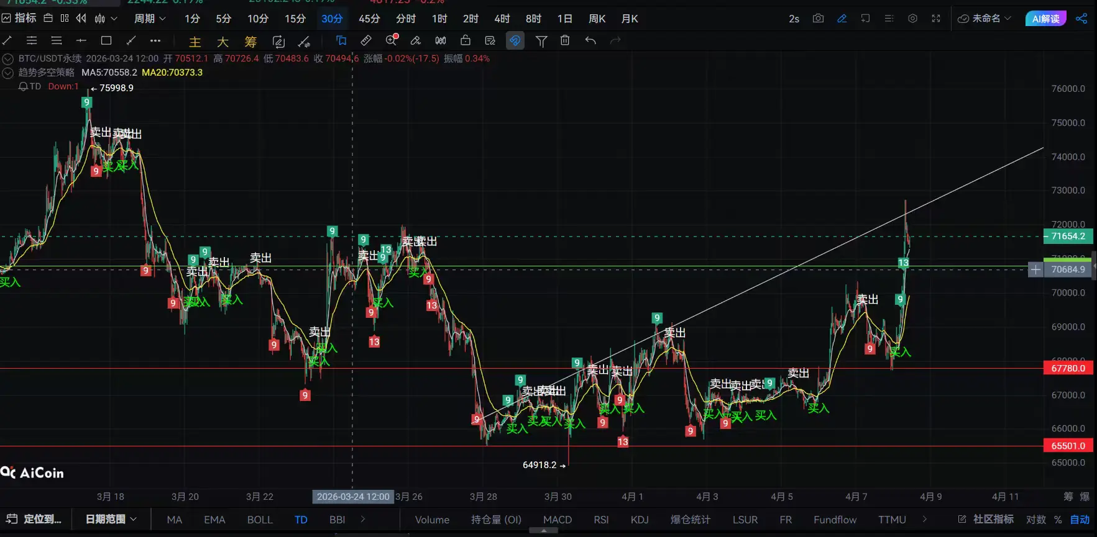
Task: Click the 定位到 locate button
Action: pos(35,519)
